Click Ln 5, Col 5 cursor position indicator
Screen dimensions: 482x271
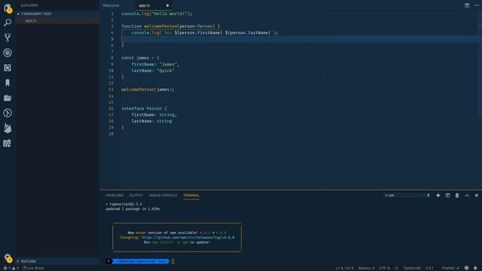coord(344,268)
